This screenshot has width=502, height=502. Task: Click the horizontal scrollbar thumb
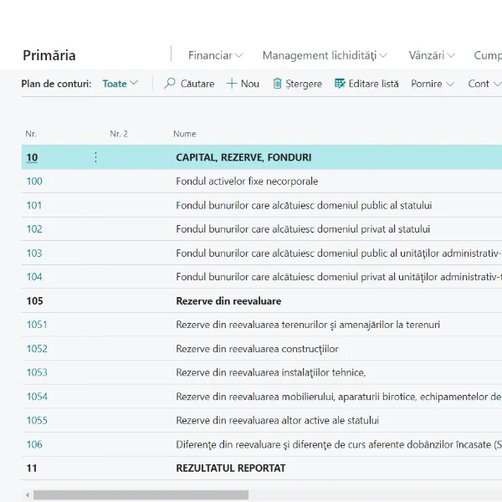tap(141, 494)
